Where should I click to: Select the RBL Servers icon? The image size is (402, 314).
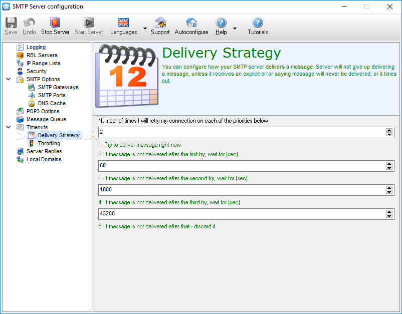pos(20,55)
